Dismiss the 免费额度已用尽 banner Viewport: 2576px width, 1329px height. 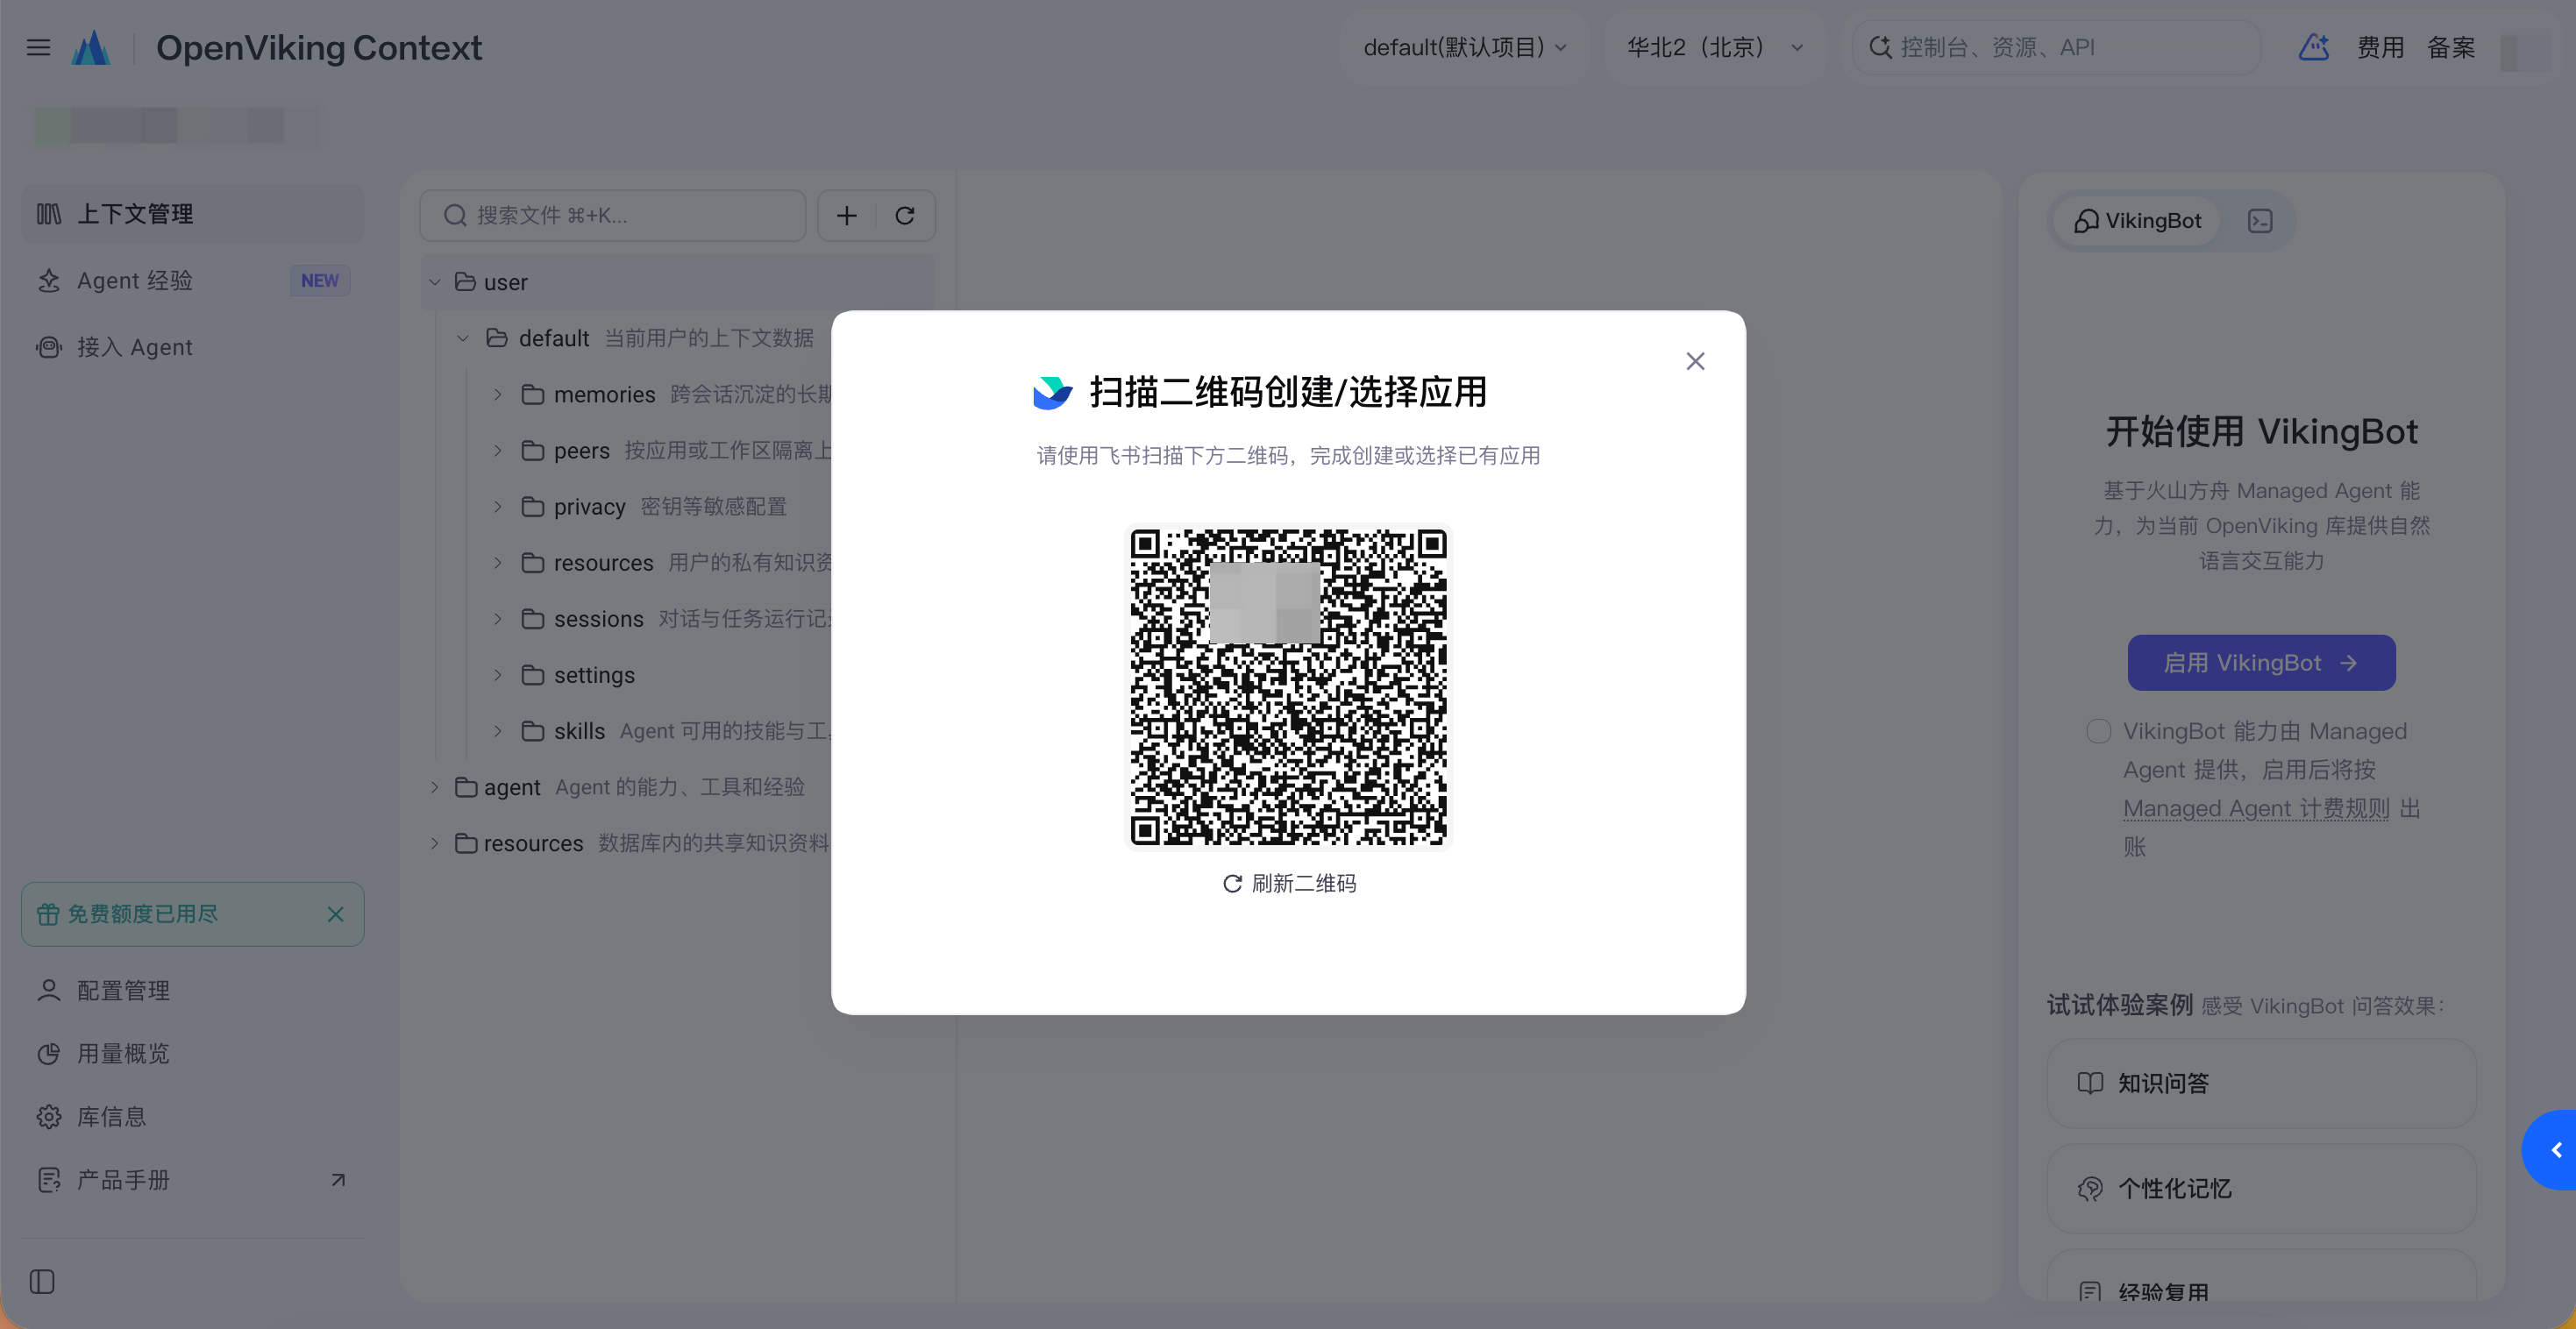point(335,913)
